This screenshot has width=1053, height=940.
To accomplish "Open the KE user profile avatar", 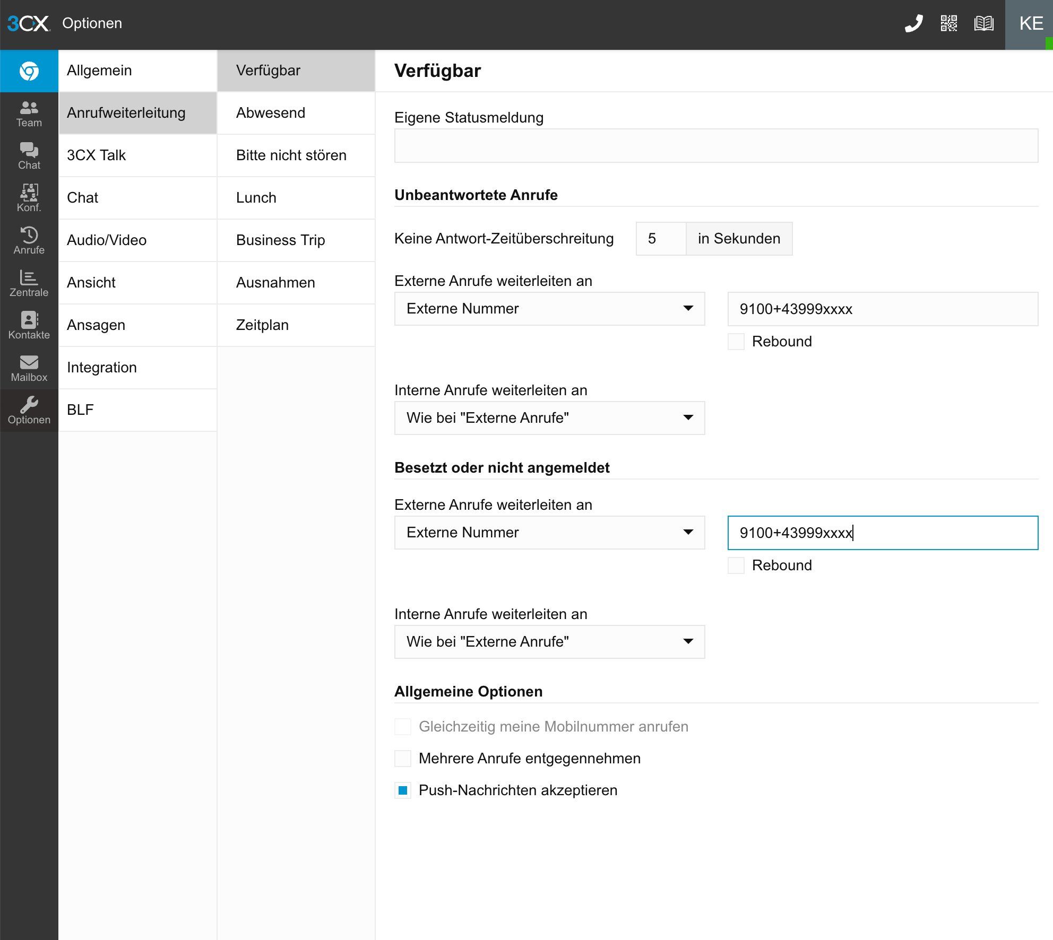I will click(1029, 25).
